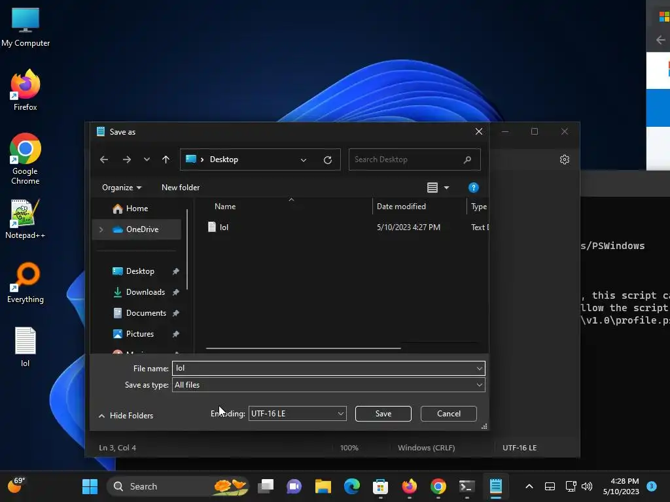This screenshot has width=670, height=502.
Task: Expand the address bar previous locations
Action: 304,160
